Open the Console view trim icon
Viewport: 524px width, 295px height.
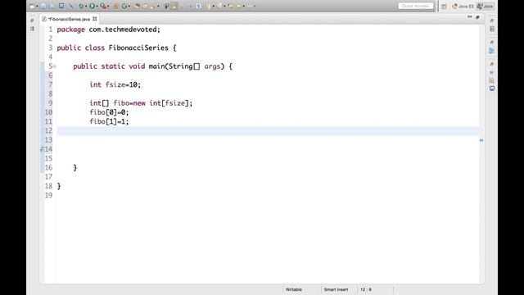pyautogui.click(x=491, y=88)
